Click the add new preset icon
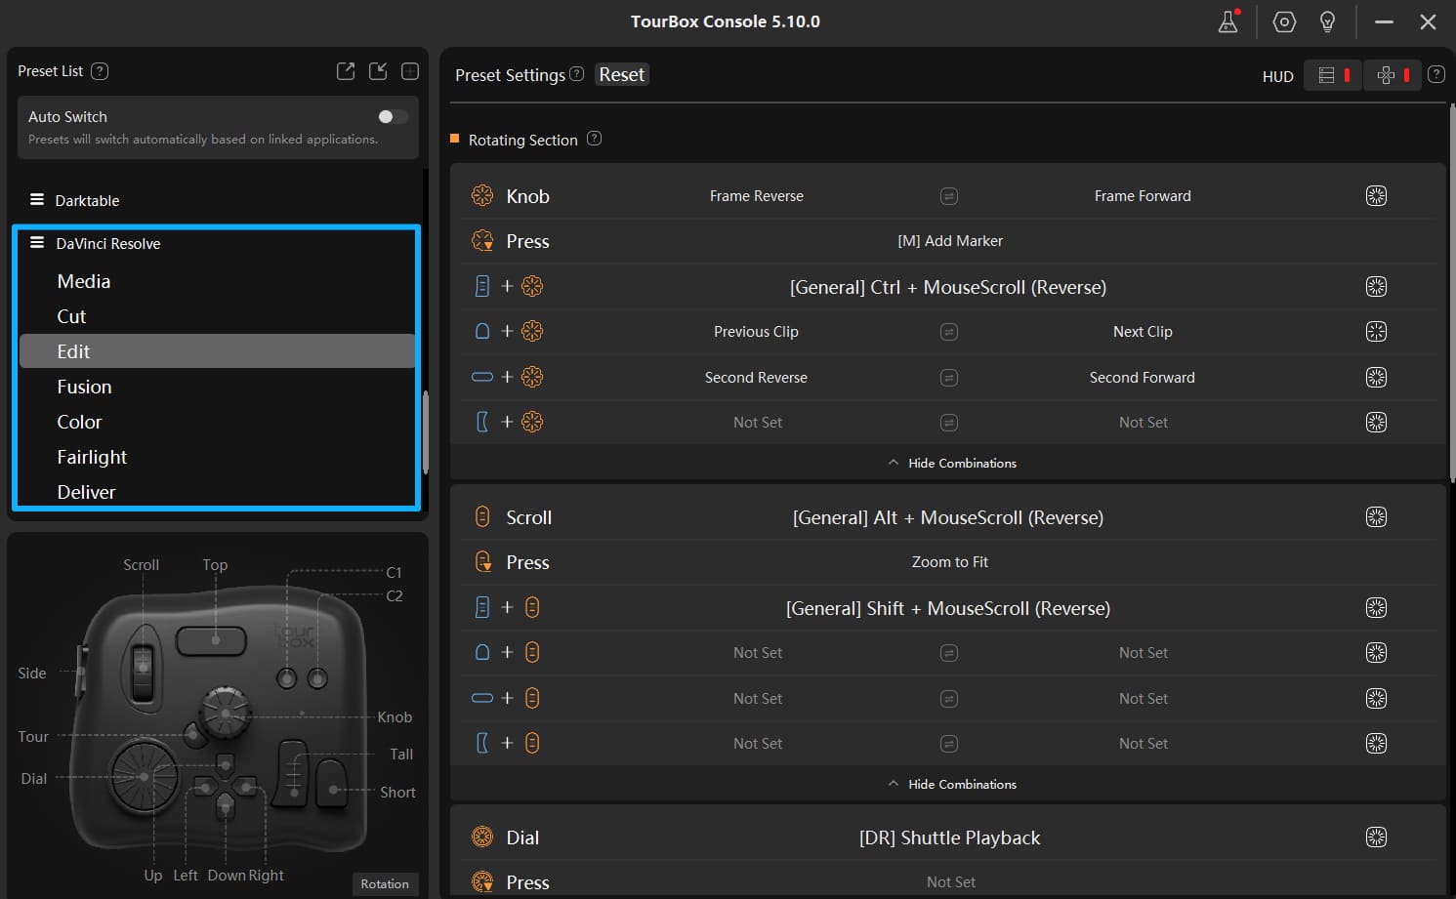 (x=409, y=70)
